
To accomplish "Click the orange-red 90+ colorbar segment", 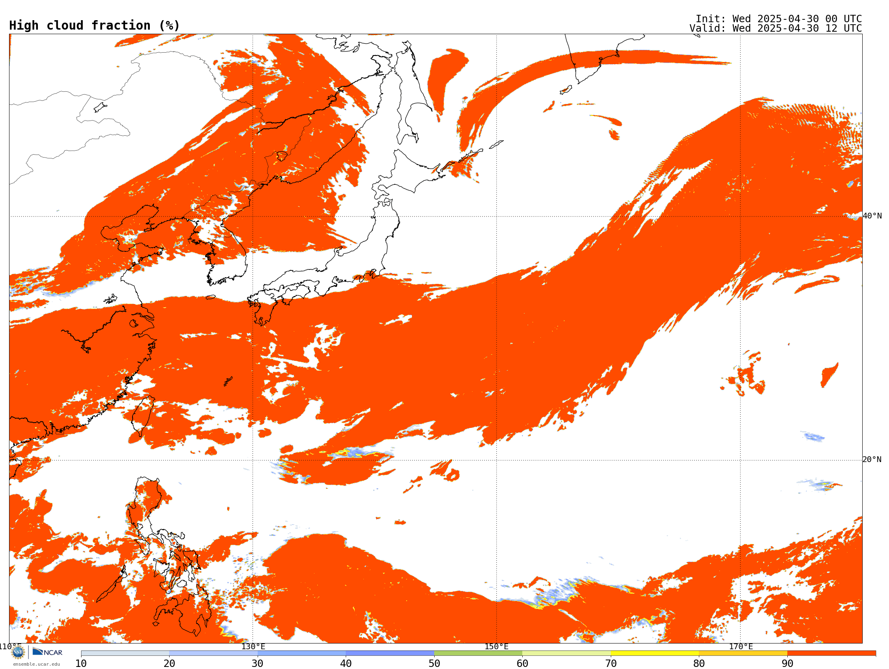I will pyautogui.click(x=831, y=653).
